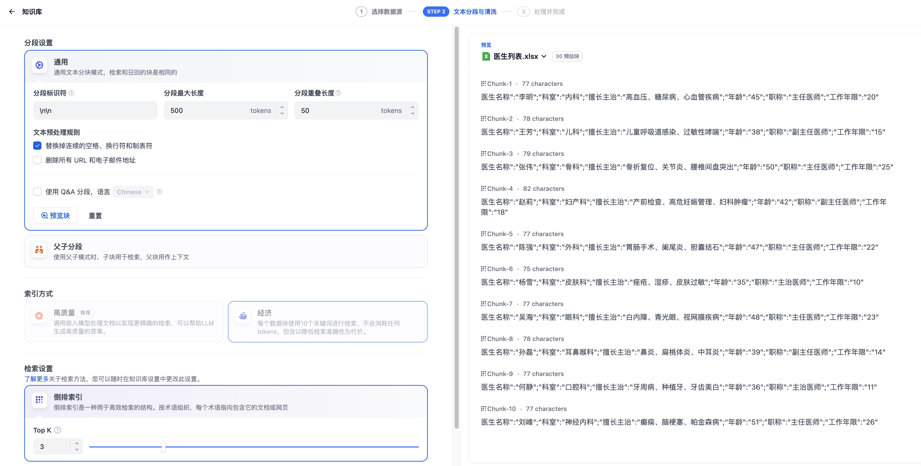Click the gear icon of 通用 mode
Image resolution: width=921 pixels, height=466 pixels.
(39, 65)
